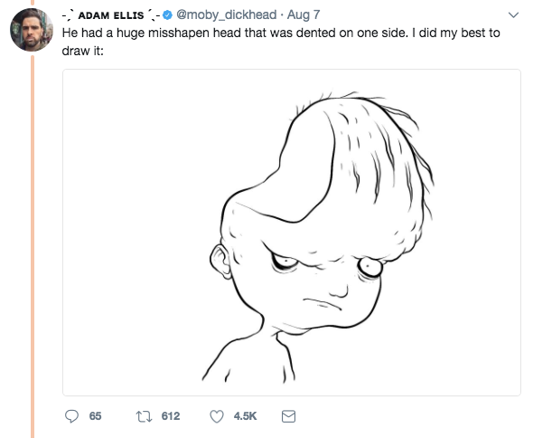533x438 pixels.
Task: Open the tweet options chevron menu
Action: pyautogui.click(x=513, y=15)
